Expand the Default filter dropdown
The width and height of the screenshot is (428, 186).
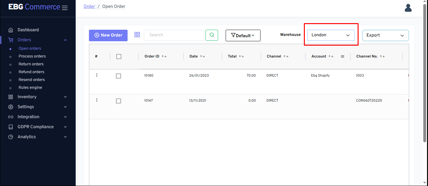[243, 36]
